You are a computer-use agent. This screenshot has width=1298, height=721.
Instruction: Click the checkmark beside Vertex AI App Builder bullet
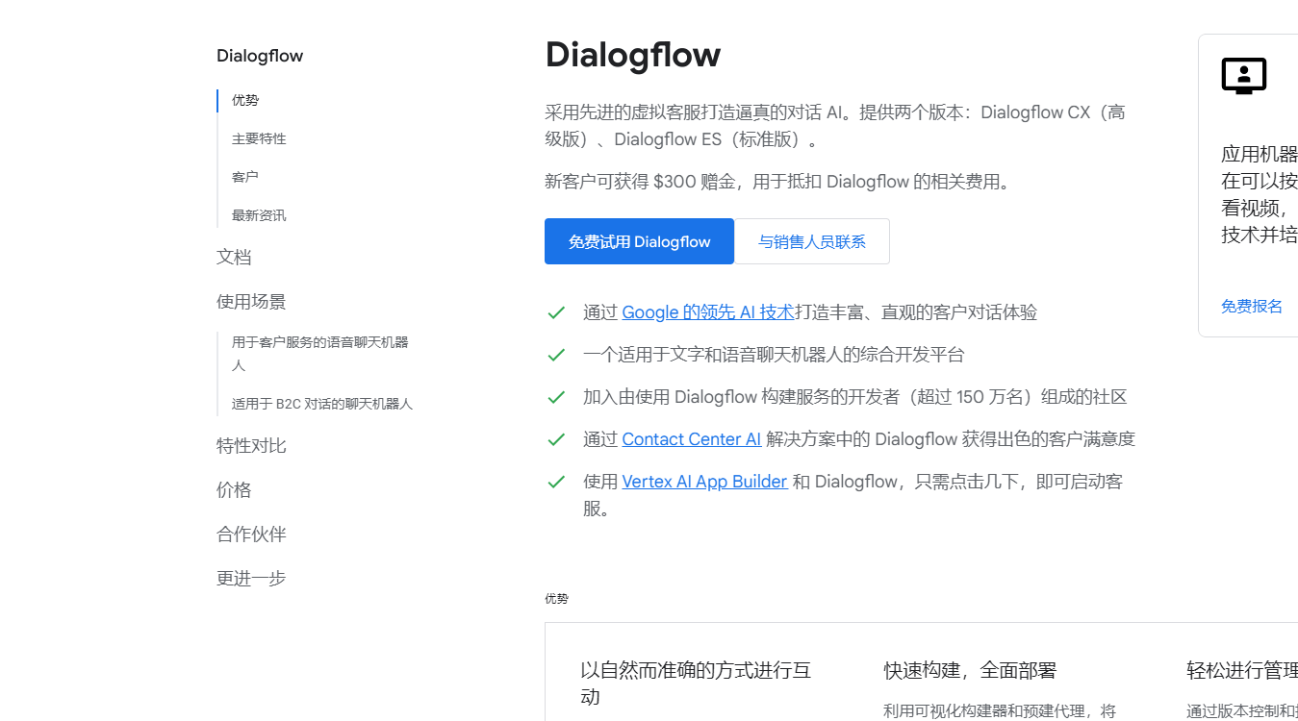point(556,481)
